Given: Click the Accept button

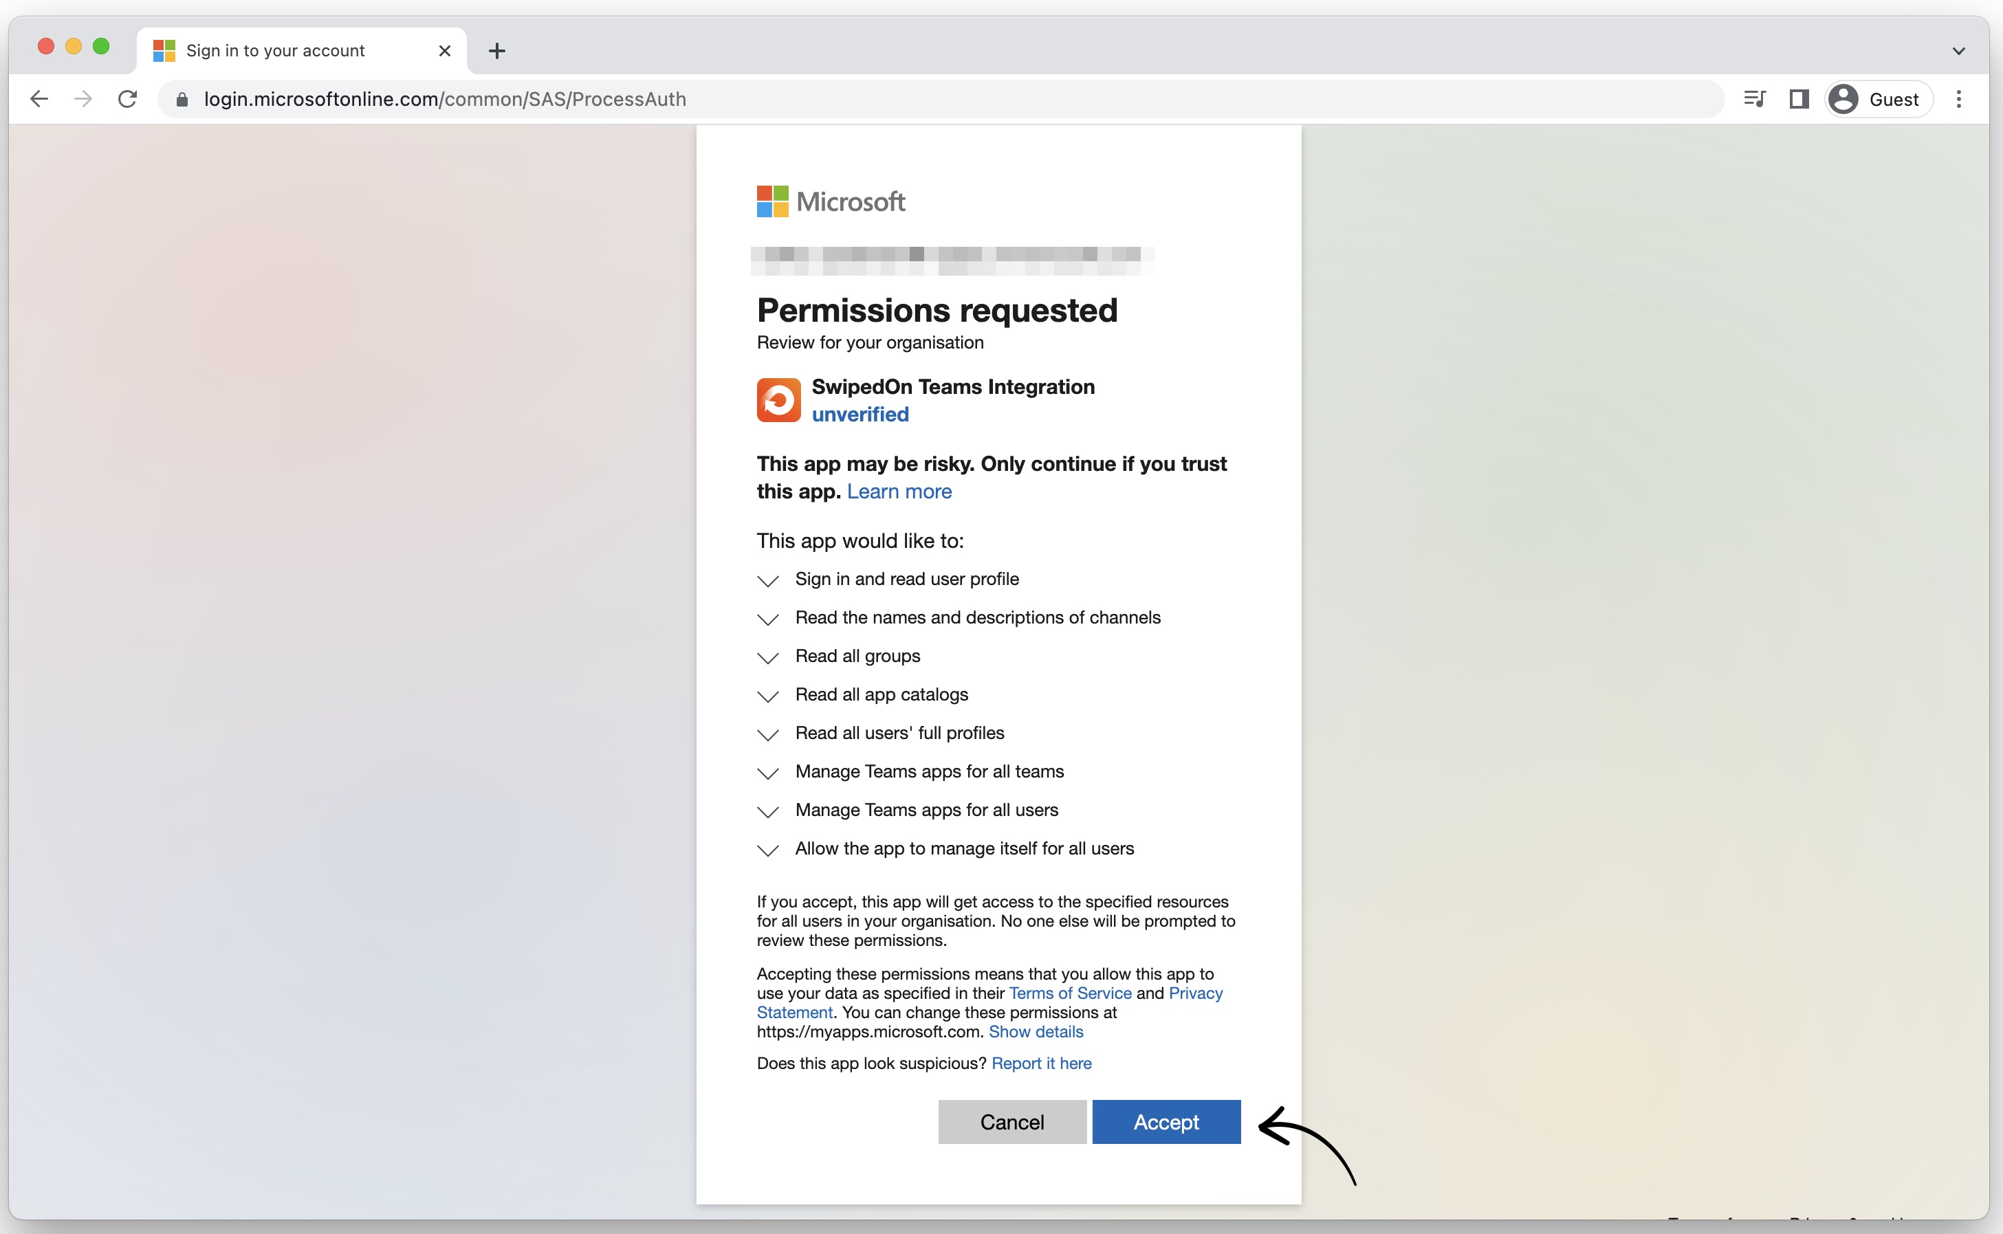Looking at the screenshot, I should 1166,1122.
